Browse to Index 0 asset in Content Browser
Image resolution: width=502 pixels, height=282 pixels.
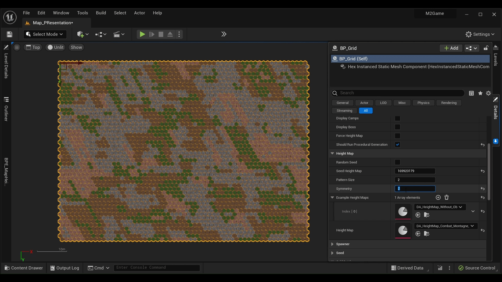coord(427,215)
